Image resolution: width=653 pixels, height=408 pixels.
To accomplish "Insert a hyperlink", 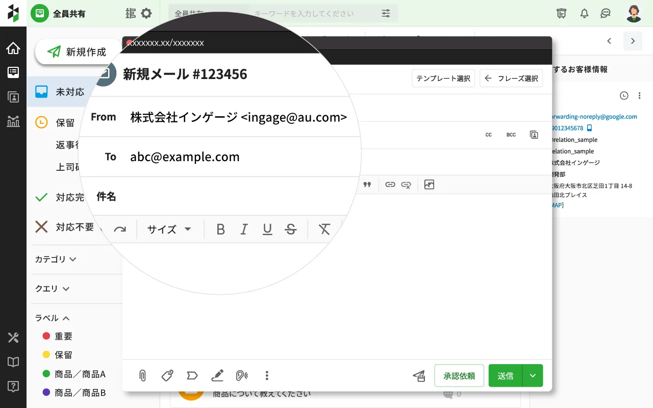I will [x=390, y=185].
